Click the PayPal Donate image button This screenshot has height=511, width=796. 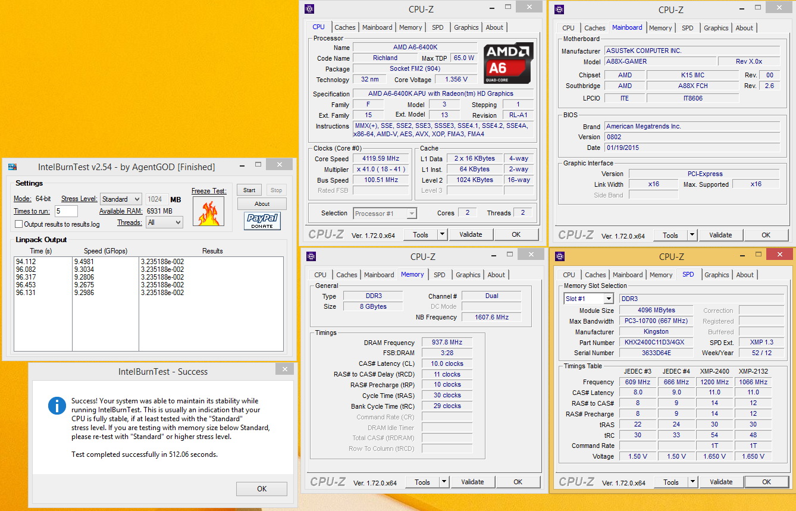click(x=262, y=221)
